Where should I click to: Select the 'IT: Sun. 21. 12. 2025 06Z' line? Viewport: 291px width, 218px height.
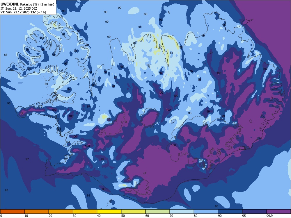[19, 8]
